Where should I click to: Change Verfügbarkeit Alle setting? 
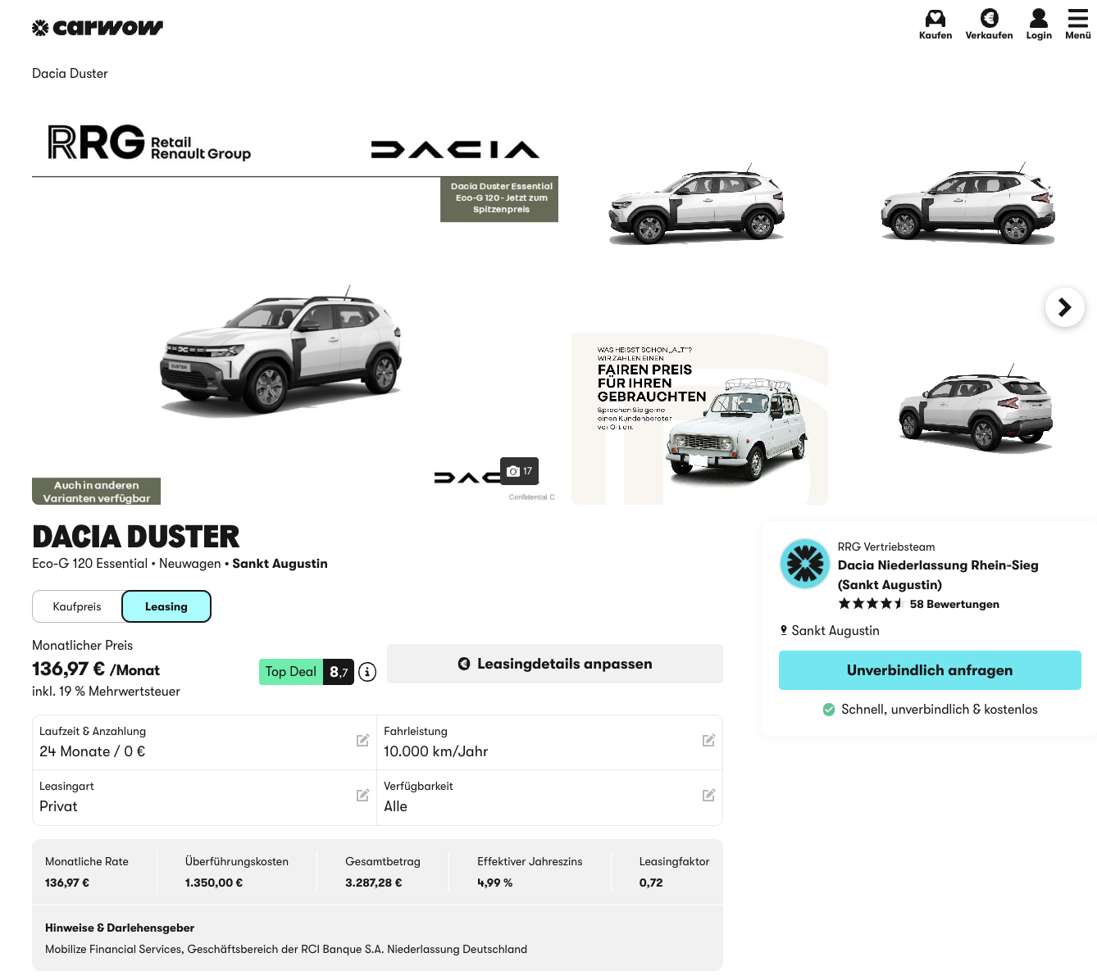click(549, 797)
